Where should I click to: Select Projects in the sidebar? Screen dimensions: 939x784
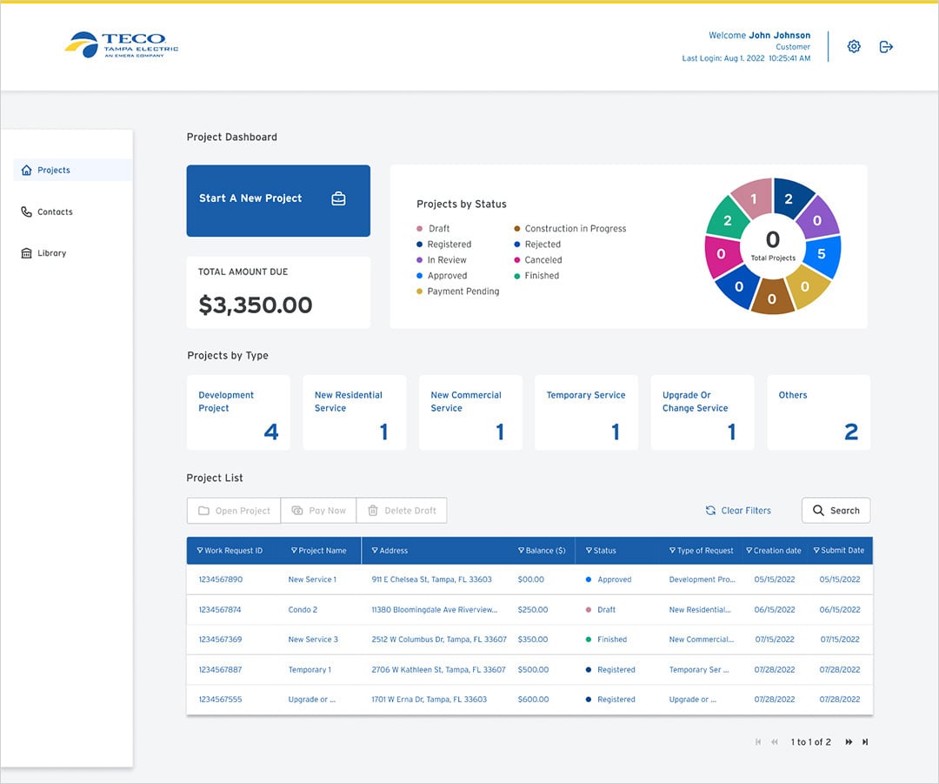53,171
